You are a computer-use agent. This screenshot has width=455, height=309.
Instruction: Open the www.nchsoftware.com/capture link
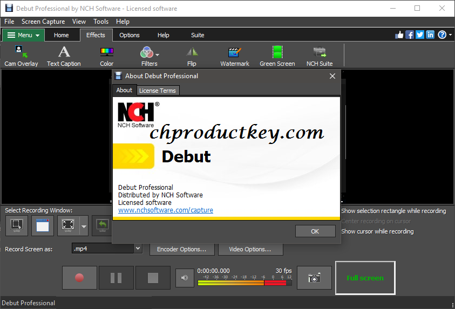[165, 210]
